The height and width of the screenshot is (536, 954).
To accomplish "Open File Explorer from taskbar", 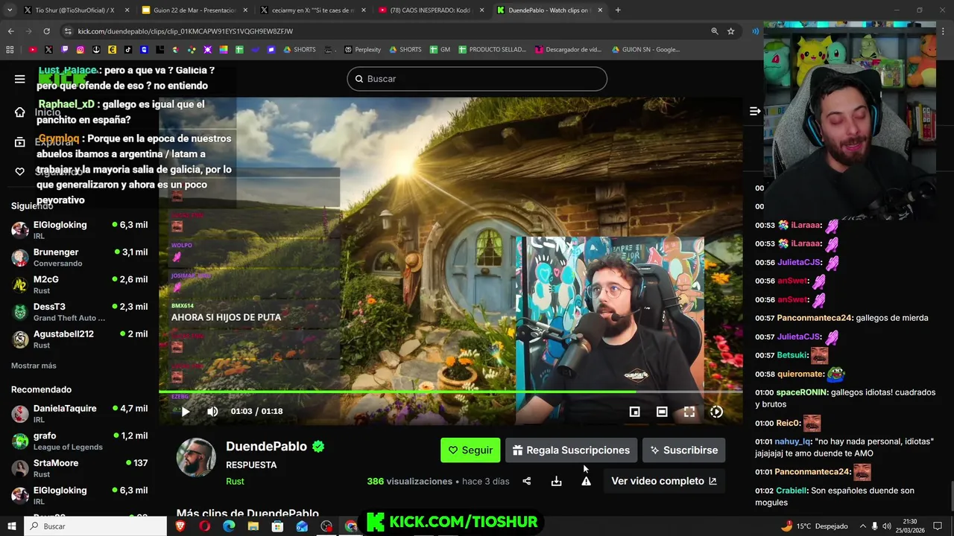I will tap(253, 526).
